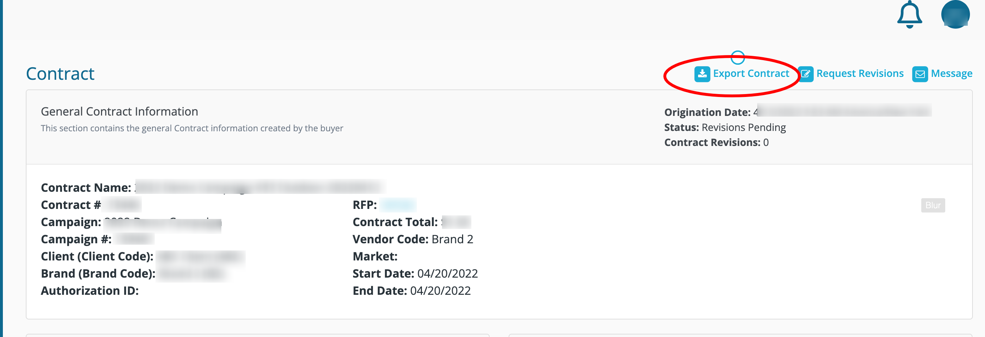Click the Export Contract download icon
The width and height of the screenshot is (985, 337).
pyautogui.click(x=702, y=74)
